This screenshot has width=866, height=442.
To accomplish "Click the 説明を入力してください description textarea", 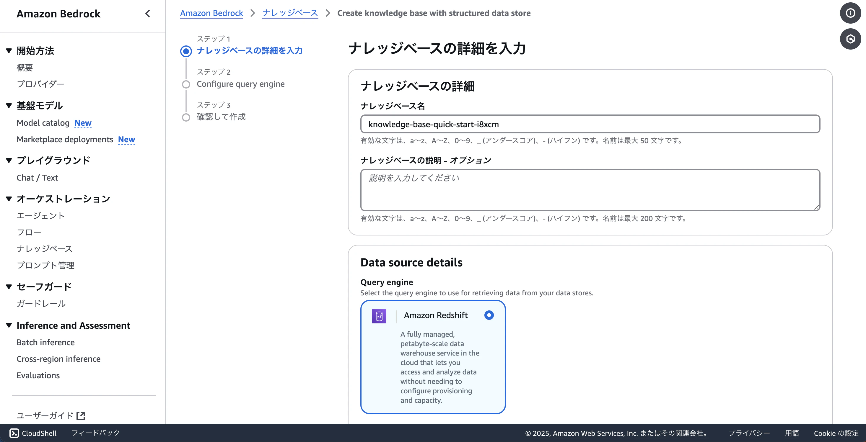I will (590, 190).
